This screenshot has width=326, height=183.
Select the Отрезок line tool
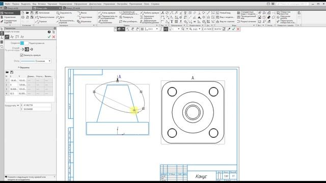coord(41,21)
